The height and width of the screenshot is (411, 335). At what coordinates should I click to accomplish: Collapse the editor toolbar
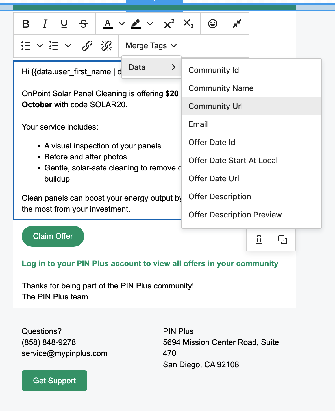click(x=237, y=24)
